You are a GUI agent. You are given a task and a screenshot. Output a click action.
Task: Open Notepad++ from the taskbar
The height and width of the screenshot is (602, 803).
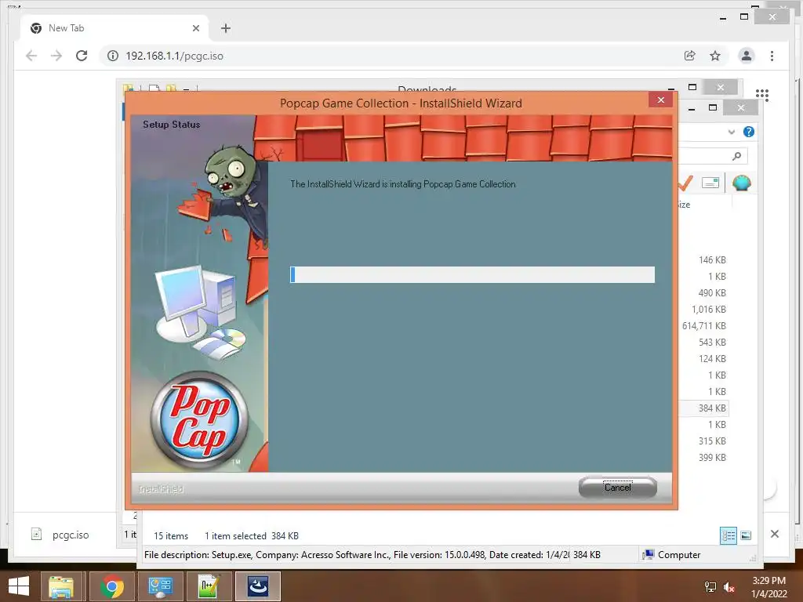pyautogui.click(x=208, y=586)
